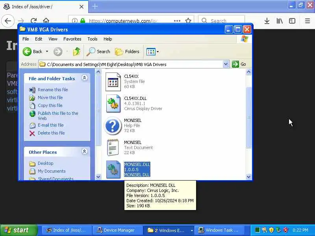Click the address bar path field
Viewport: 315px width, 236px height.
pyautogui.click(x=131, y=65)
